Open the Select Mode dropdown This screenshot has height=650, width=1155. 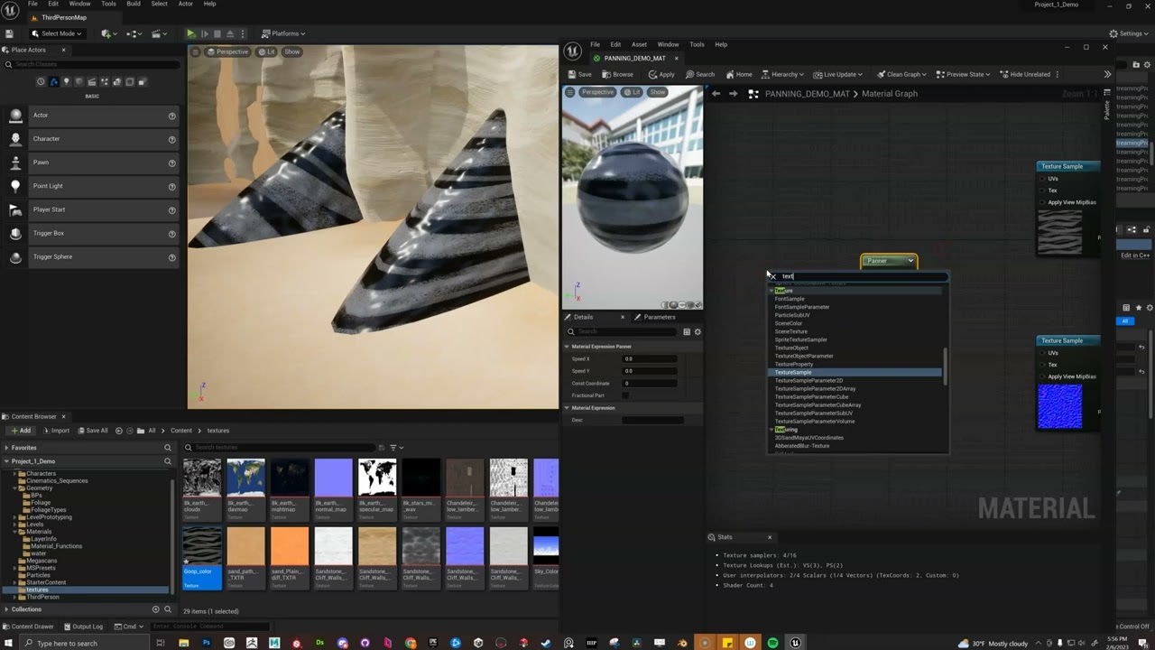click(58, 33)
